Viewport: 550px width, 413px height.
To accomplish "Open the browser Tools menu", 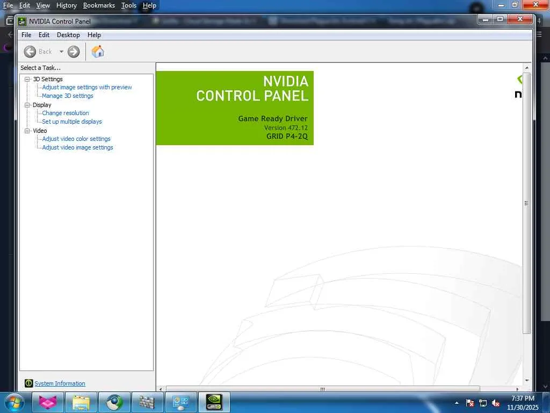I will pos(129,5).
